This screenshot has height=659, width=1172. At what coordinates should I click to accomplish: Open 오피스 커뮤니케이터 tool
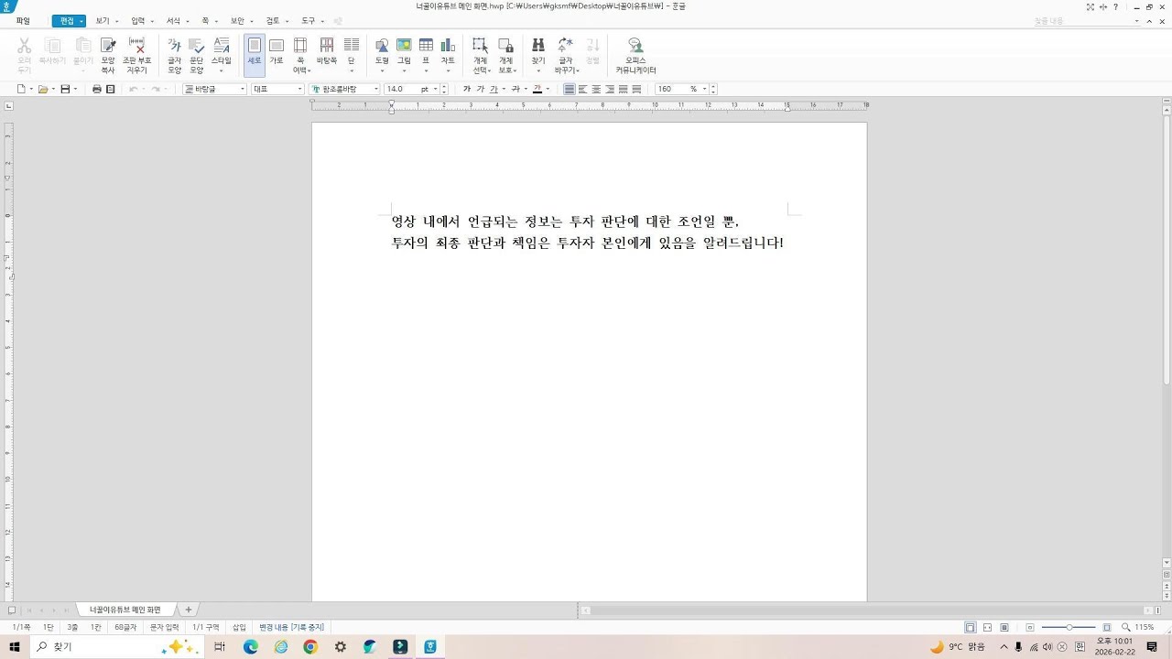click(635, 55)
